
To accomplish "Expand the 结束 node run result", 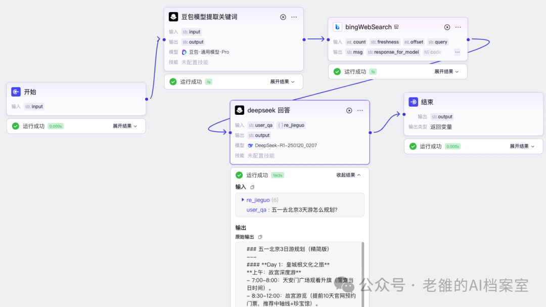I will click(522, 146).
